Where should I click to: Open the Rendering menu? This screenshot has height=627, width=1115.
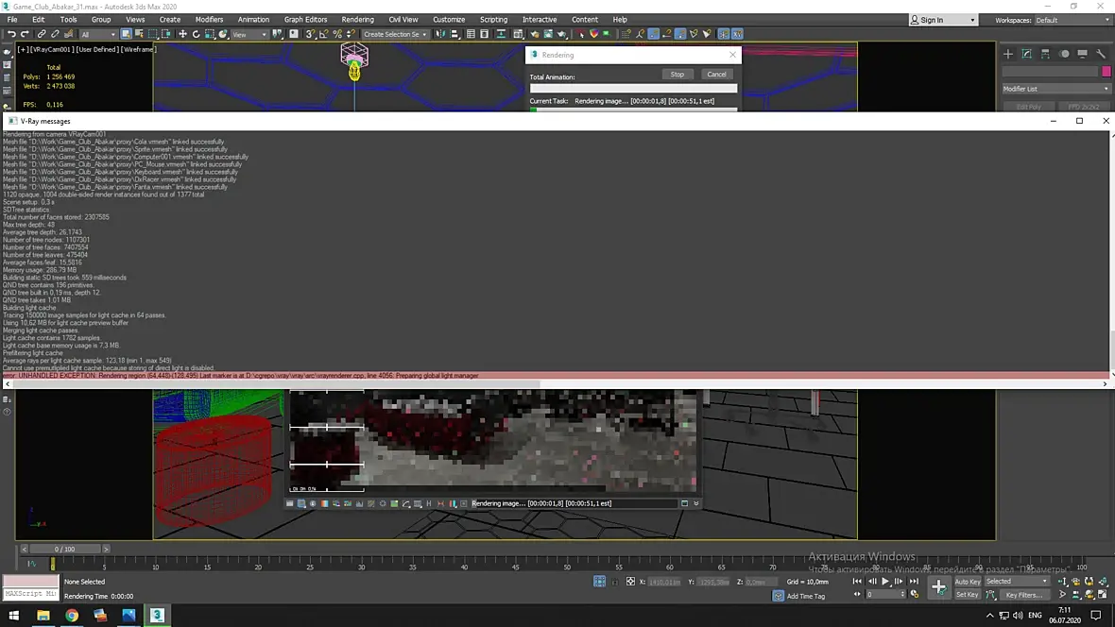click(x=357, y=19)
